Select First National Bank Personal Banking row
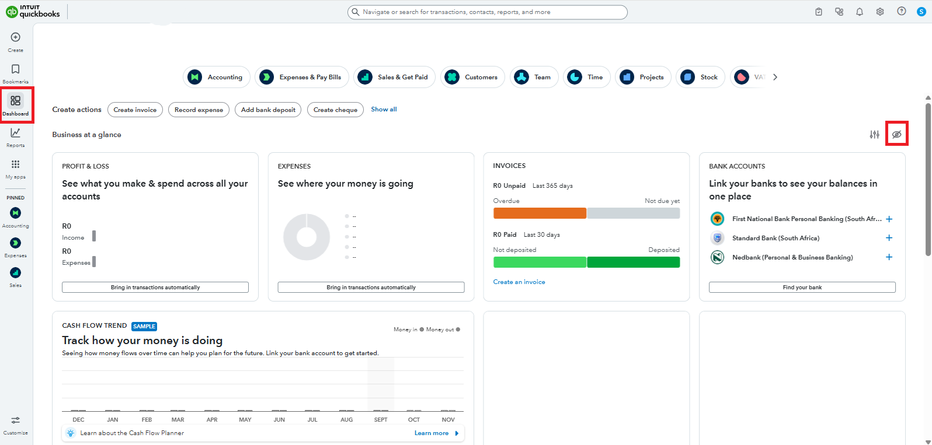Screen dimensions: 932x445 pyautogui.click(x=801, y=219)
